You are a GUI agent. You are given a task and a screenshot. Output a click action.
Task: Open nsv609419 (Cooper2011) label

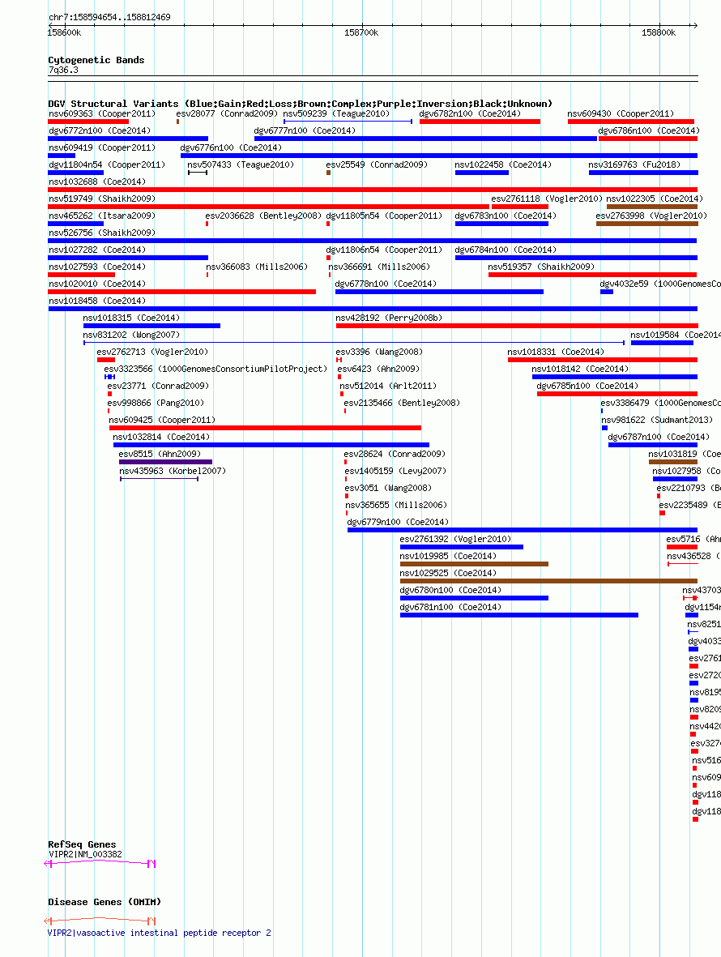click(102, 147)
